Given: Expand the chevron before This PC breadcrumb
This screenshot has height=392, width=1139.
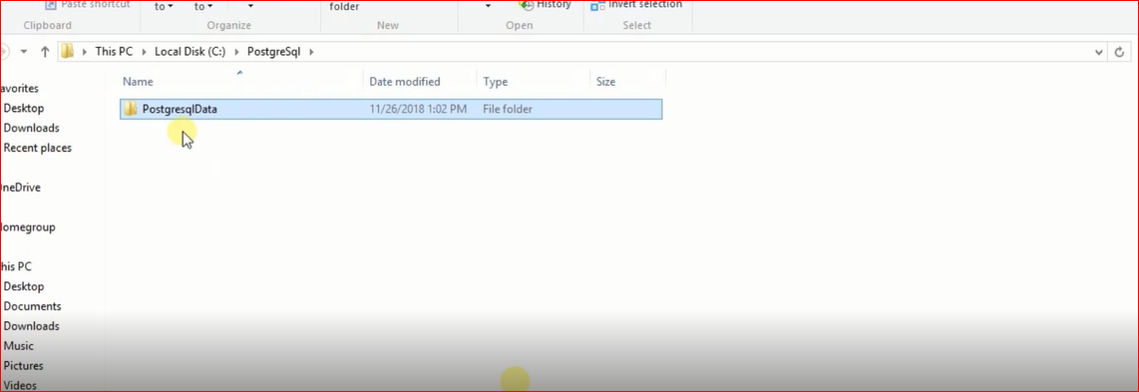Looking at the screenshot, I should (84, 52).
